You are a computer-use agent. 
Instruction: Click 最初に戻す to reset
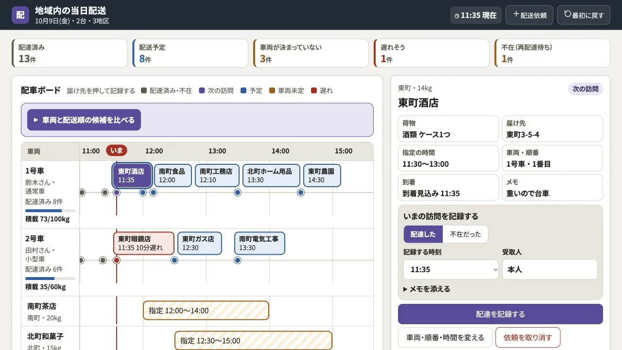click(x=584, y=15)
